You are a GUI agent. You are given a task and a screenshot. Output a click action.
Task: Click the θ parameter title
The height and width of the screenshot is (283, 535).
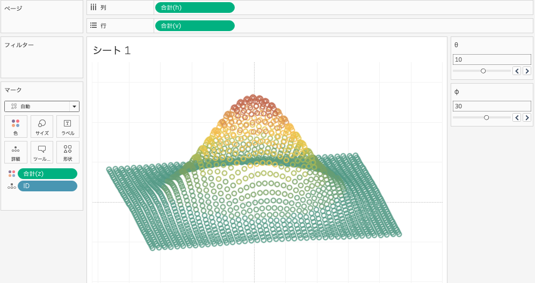456,44
